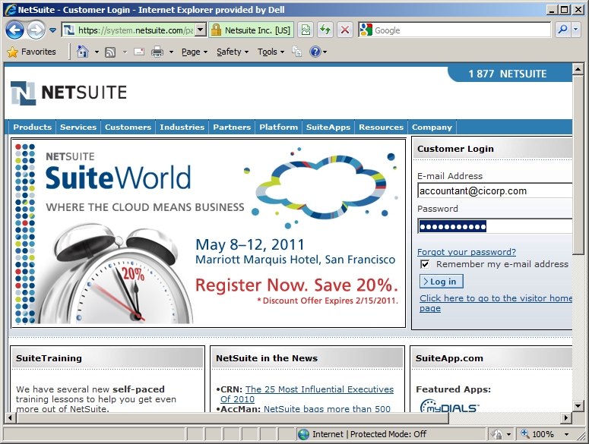Expand the Print options dropdown arrow
The image size is (589, 444).
tap(171, 52)
